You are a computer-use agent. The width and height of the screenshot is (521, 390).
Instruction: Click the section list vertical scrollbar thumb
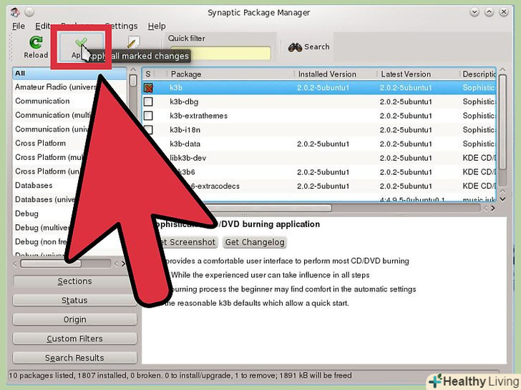coord(133,80)
